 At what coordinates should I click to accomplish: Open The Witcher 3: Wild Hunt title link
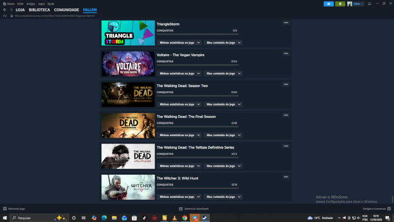click(177, 178)
